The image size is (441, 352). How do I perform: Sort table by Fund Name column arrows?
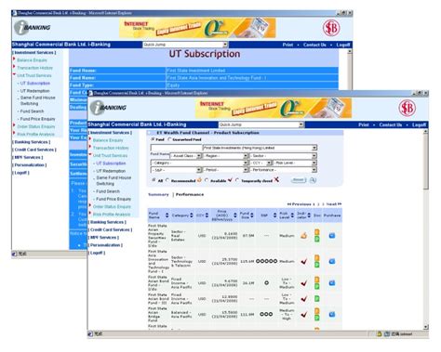[x=167, y=215]
